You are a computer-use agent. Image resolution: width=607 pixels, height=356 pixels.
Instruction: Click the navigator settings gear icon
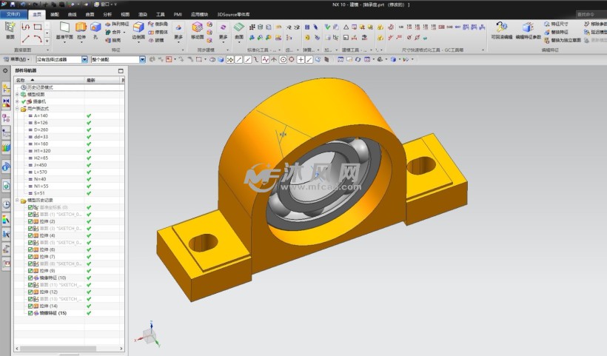click(5, 71)
